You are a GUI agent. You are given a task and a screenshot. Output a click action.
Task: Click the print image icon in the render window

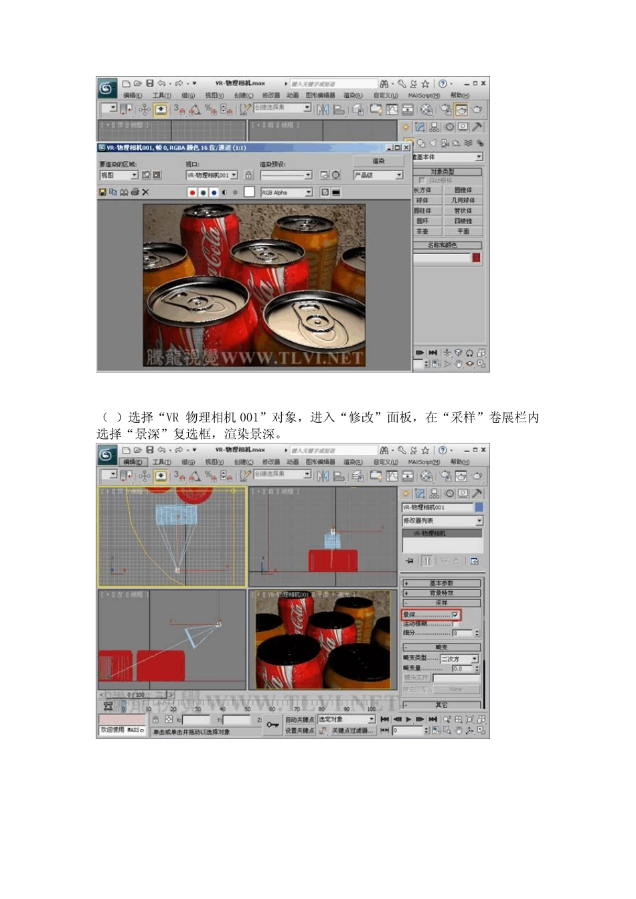[x=135, y=193]
